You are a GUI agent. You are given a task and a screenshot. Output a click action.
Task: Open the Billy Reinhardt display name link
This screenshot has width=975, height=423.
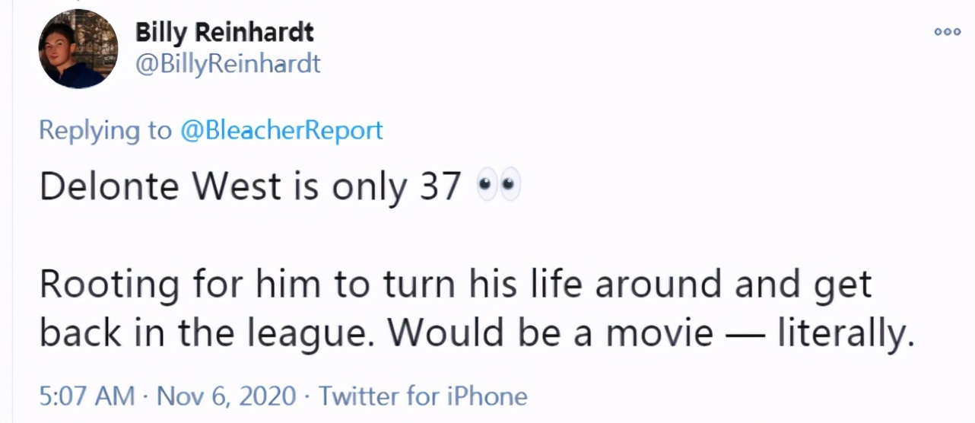(x=224, y=33)
